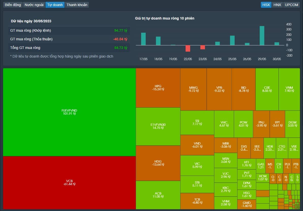Click the 94.77 tỷ Khớp lệnh value

click(x=120, y=30)
